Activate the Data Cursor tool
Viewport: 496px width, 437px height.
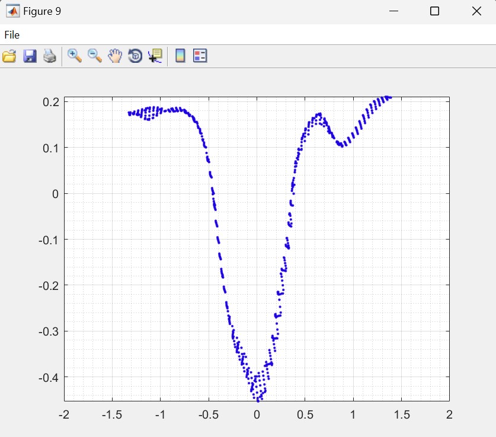(155, 56)
